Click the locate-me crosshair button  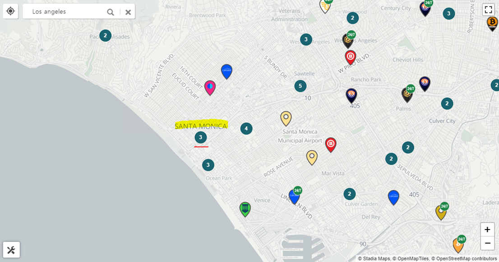click(x=10, y=11)
